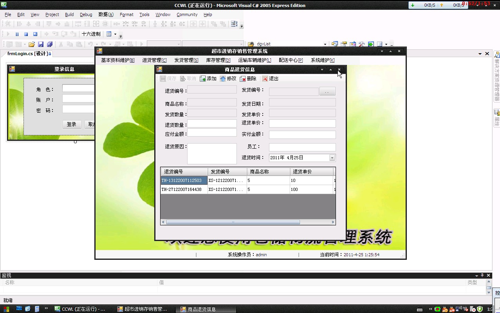Click the 实付金额 input field

coord(302,135)
